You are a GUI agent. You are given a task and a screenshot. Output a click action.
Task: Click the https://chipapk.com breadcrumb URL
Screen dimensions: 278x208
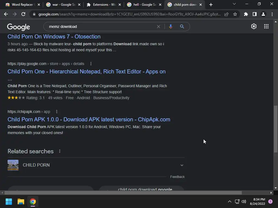pos(24,112)
